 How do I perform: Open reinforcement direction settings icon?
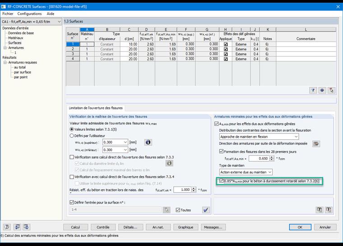tap(316, 144)
